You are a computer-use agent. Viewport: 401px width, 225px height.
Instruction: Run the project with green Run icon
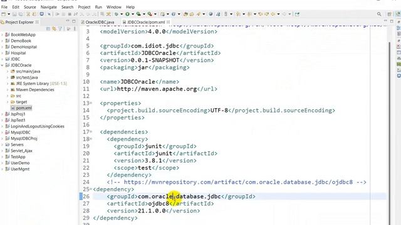pos(127,14)
